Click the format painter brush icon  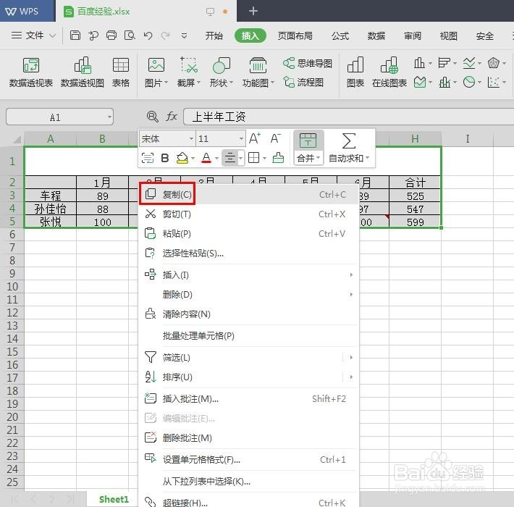278,158
